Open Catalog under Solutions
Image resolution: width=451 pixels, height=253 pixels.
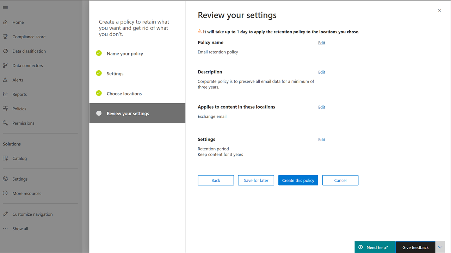pos(19,158)
